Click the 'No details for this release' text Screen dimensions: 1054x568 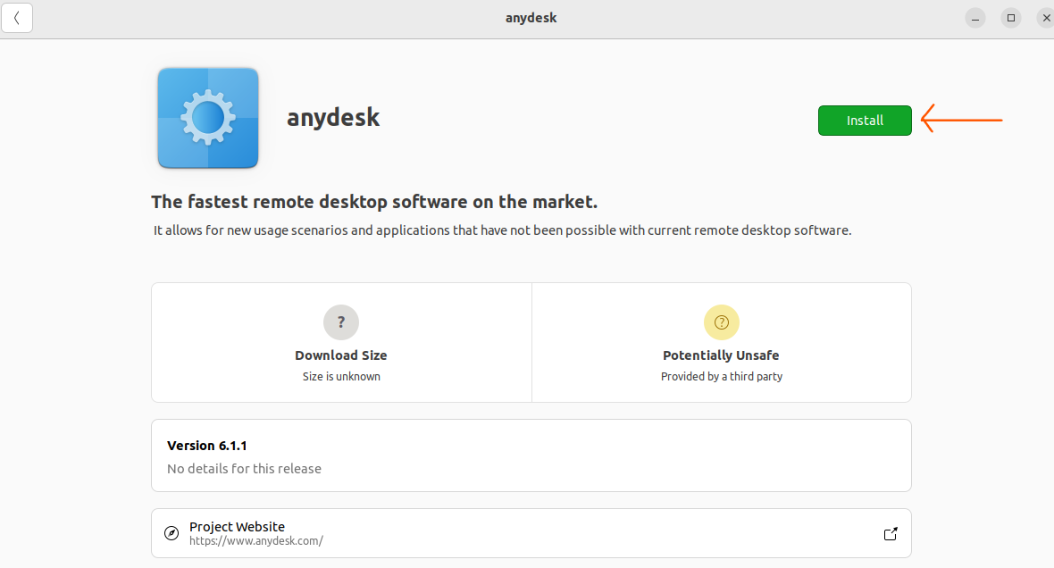[244, 469]
